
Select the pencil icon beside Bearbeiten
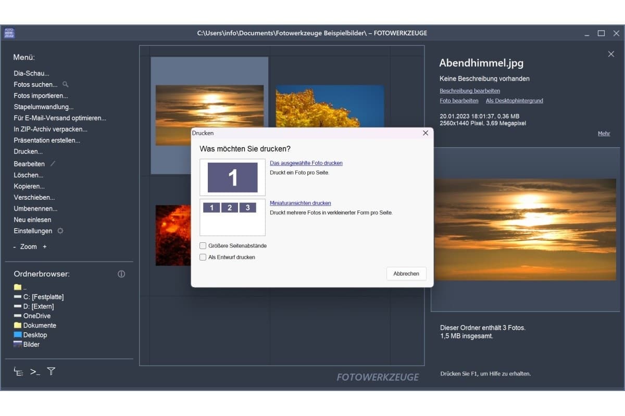53,163
